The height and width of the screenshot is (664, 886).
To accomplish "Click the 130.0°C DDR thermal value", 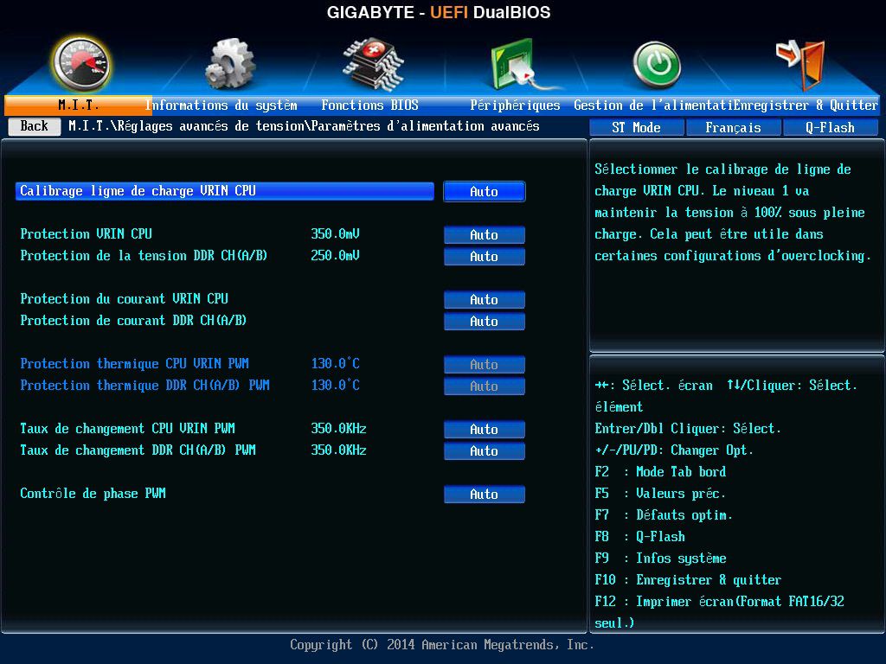I will (x=335, y=385).
